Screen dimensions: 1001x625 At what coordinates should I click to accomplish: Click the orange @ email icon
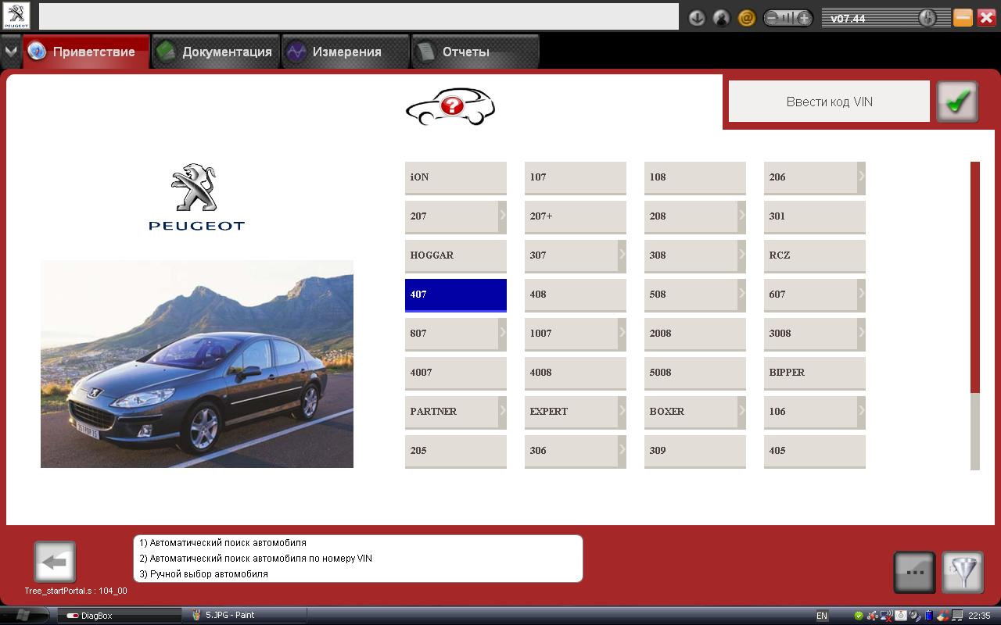click(746, 18)
